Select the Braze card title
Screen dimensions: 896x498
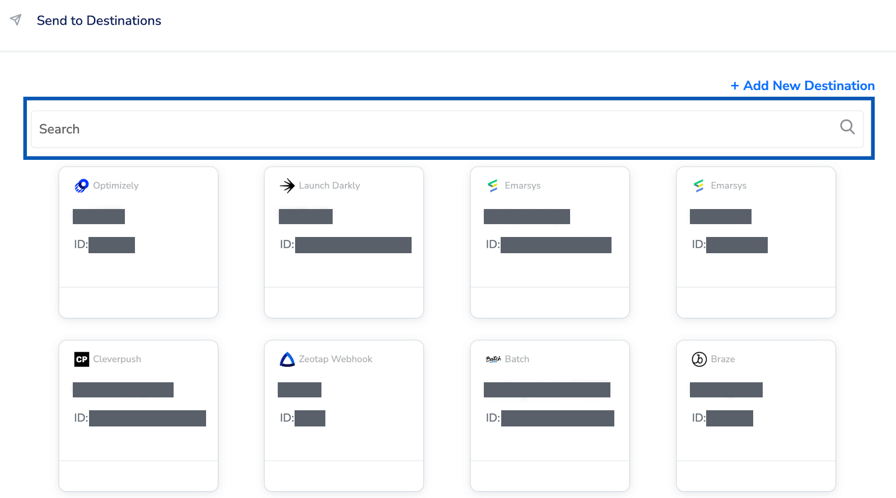723,359
